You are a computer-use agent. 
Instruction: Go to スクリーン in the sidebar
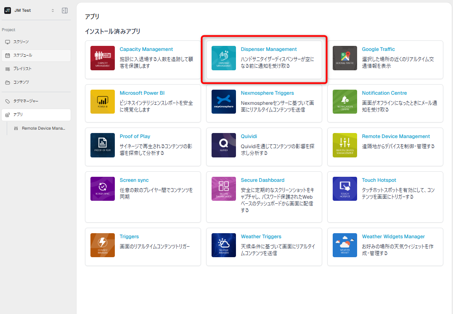pos(36,42)
